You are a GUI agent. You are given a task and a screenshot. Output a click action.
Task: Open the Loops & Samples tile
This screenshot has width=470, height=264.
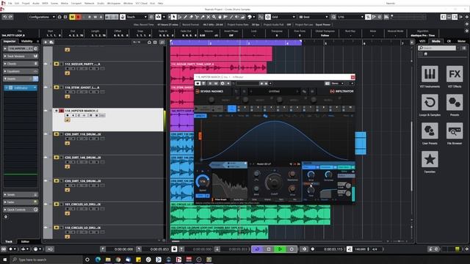click(x=430, y=103)
